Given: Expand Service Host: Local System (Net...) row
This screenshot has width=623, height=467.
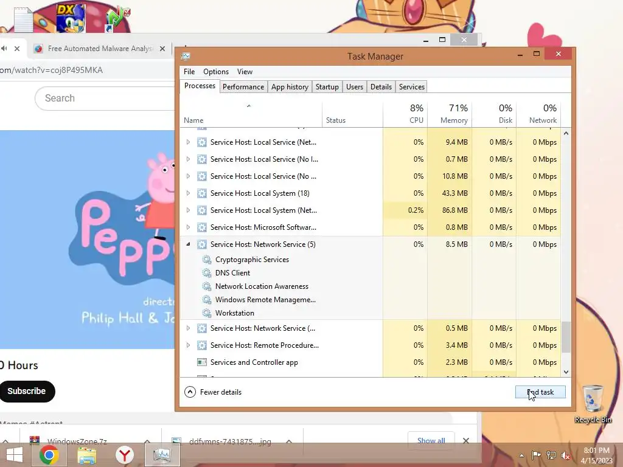Looking at the screenshot, I should click(189, 210).
